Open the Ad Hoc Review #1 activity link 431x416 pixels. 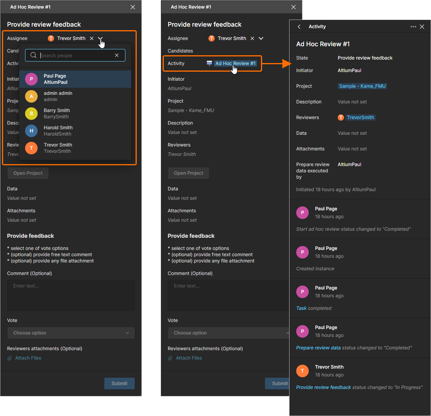[x=235, y=63]
